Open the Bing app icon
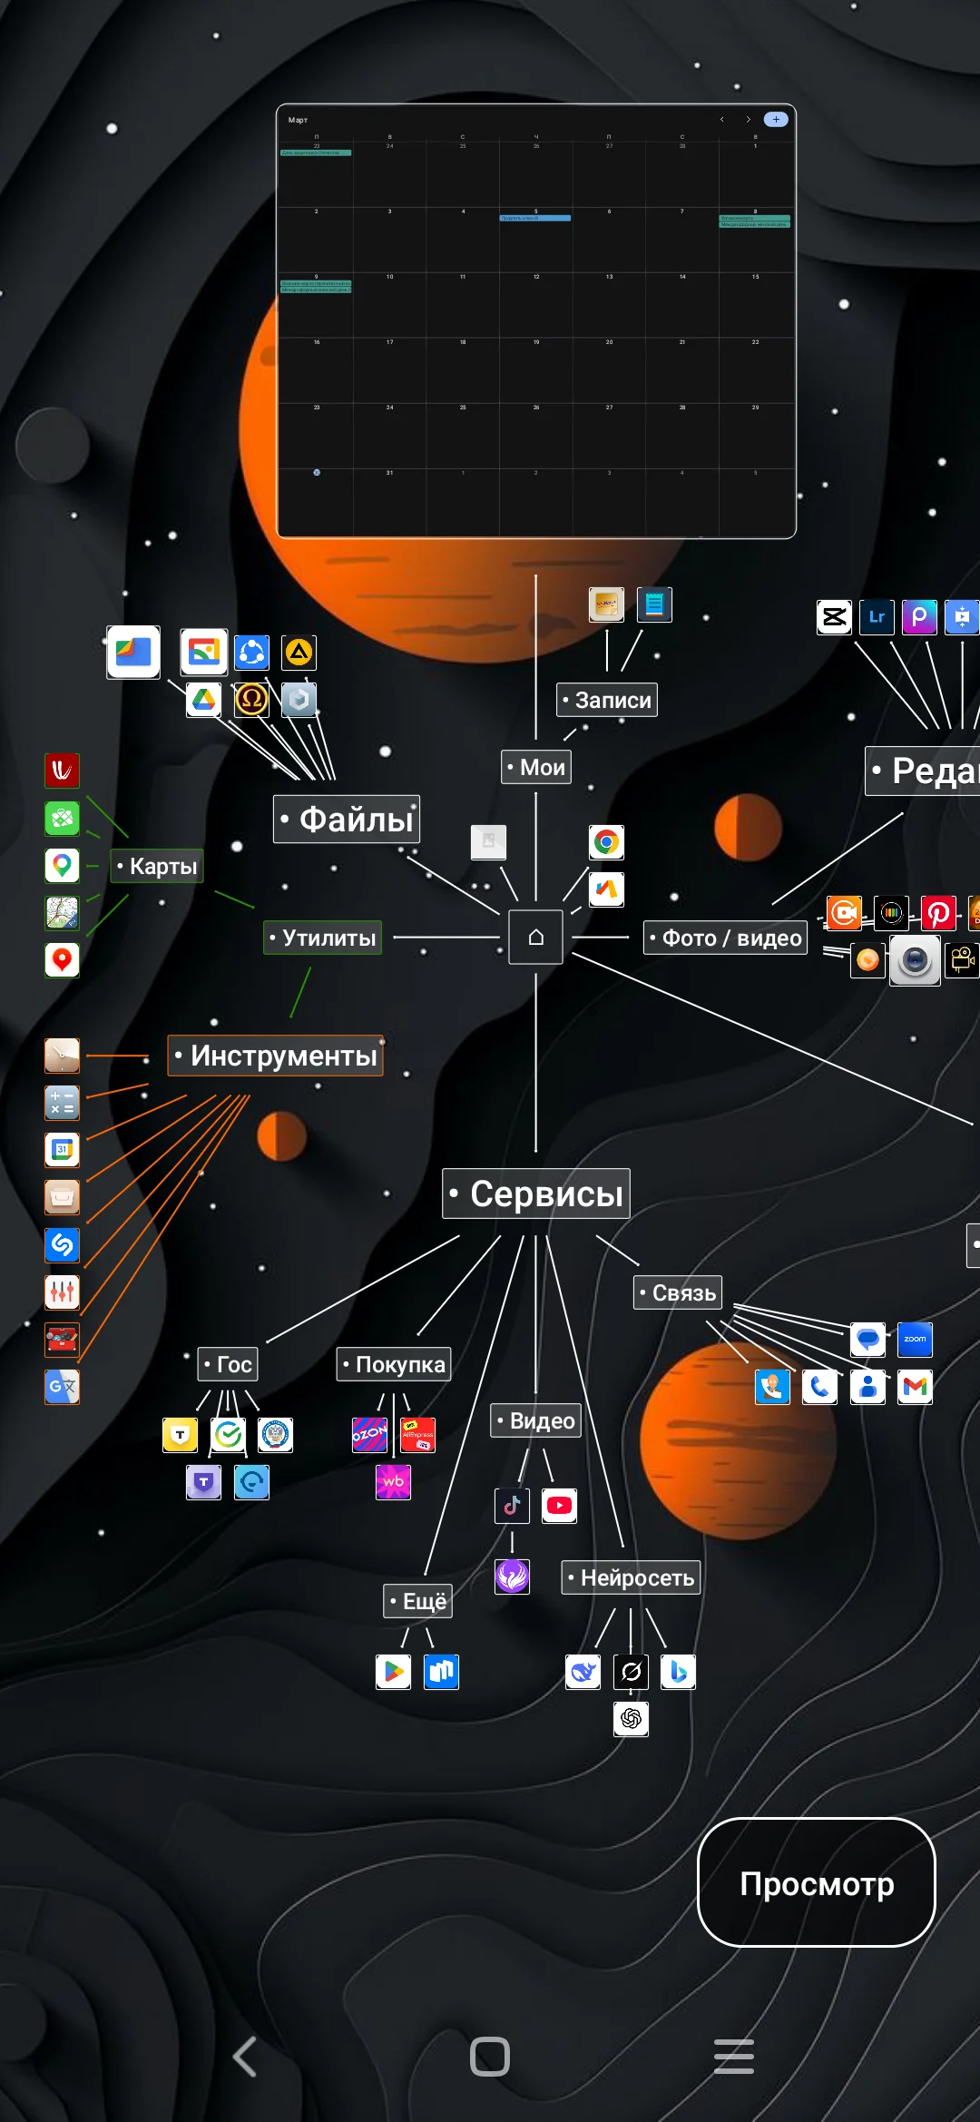Screen dimensions: 980x2122 [x=678, y=1672]
